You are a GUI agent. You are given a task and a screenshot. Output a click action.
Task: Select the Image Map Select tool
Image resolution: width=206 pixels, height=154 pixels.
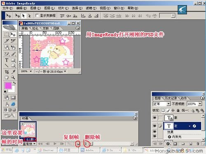point(13,47)
